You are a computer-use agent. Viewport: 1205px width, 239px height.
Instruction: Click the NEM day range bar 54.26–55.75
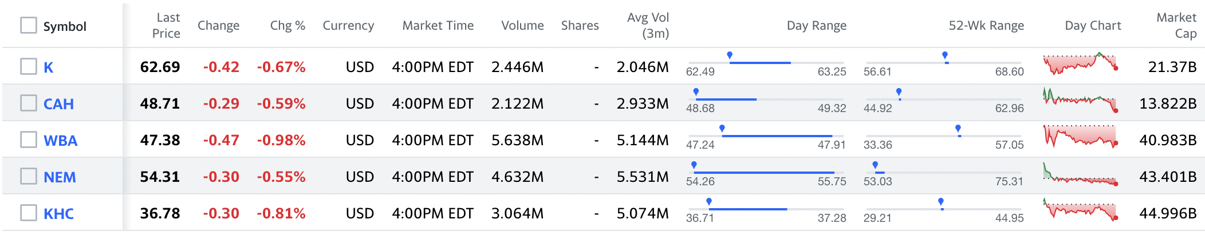pyautogui.click(x=766, y=173)
